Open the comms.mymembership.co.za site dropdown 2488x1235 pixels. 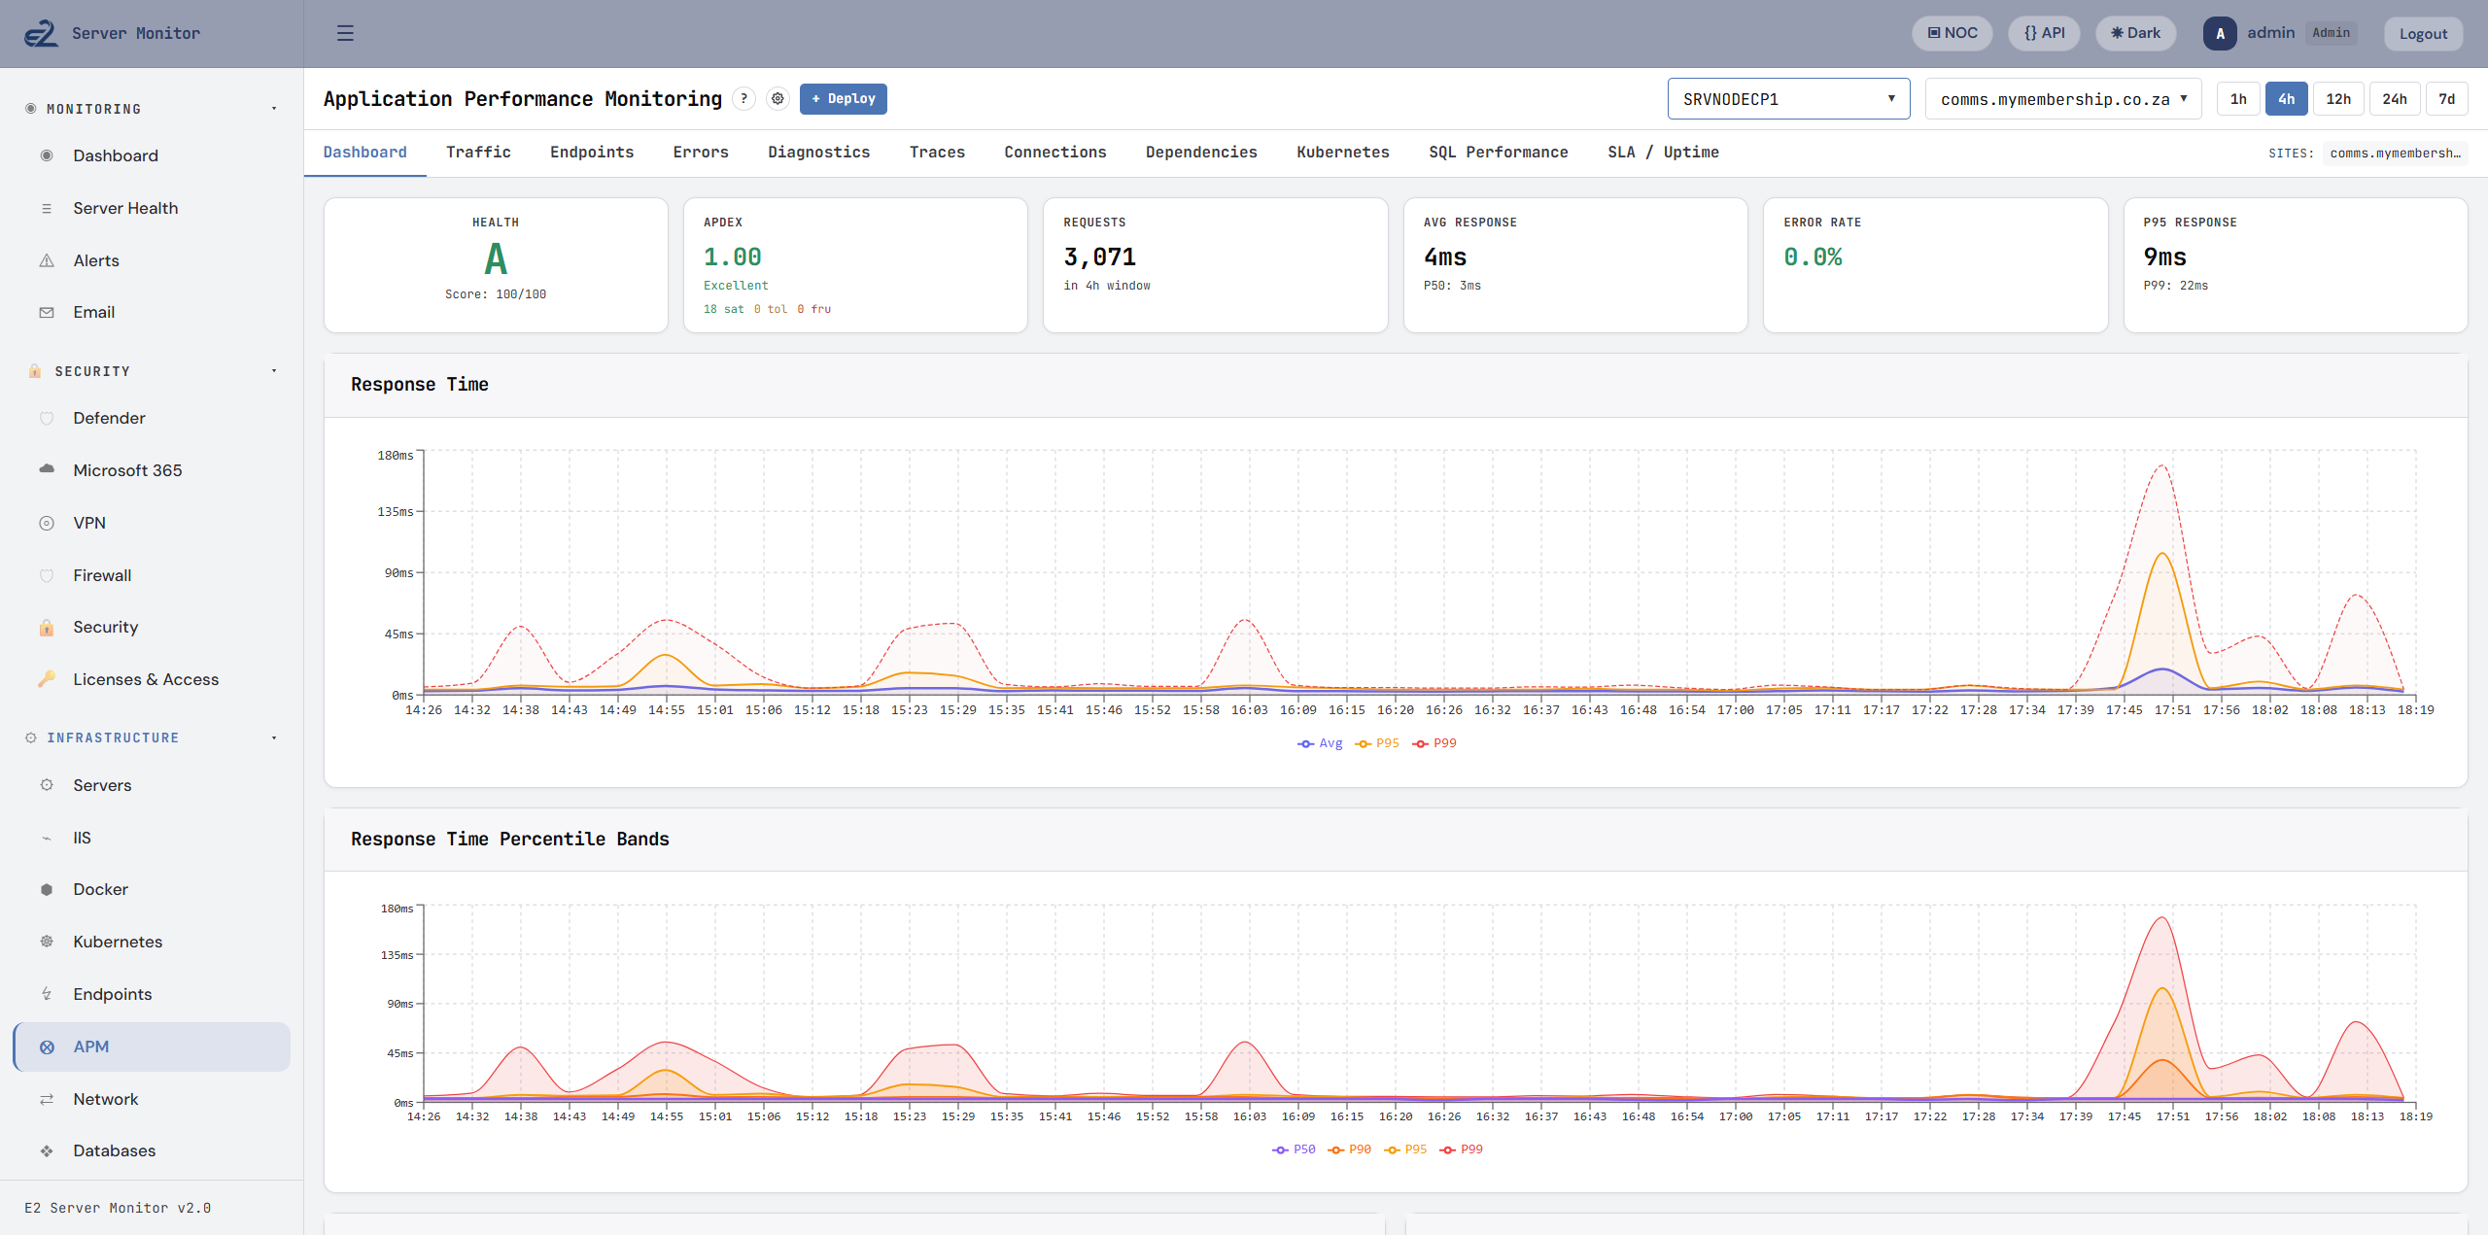(x=2062, y=98)
